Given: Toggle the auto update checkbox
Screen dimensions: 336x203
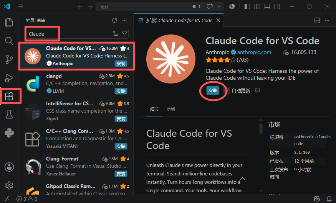Looking at the screenshot, I should 227,91.
